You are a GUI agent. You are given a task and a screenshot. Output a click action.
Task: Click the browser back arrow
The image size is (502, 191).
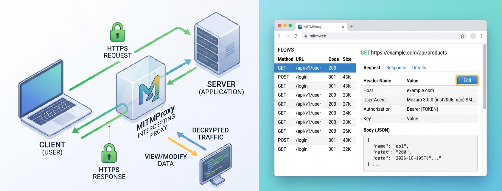tap(280, 36)
